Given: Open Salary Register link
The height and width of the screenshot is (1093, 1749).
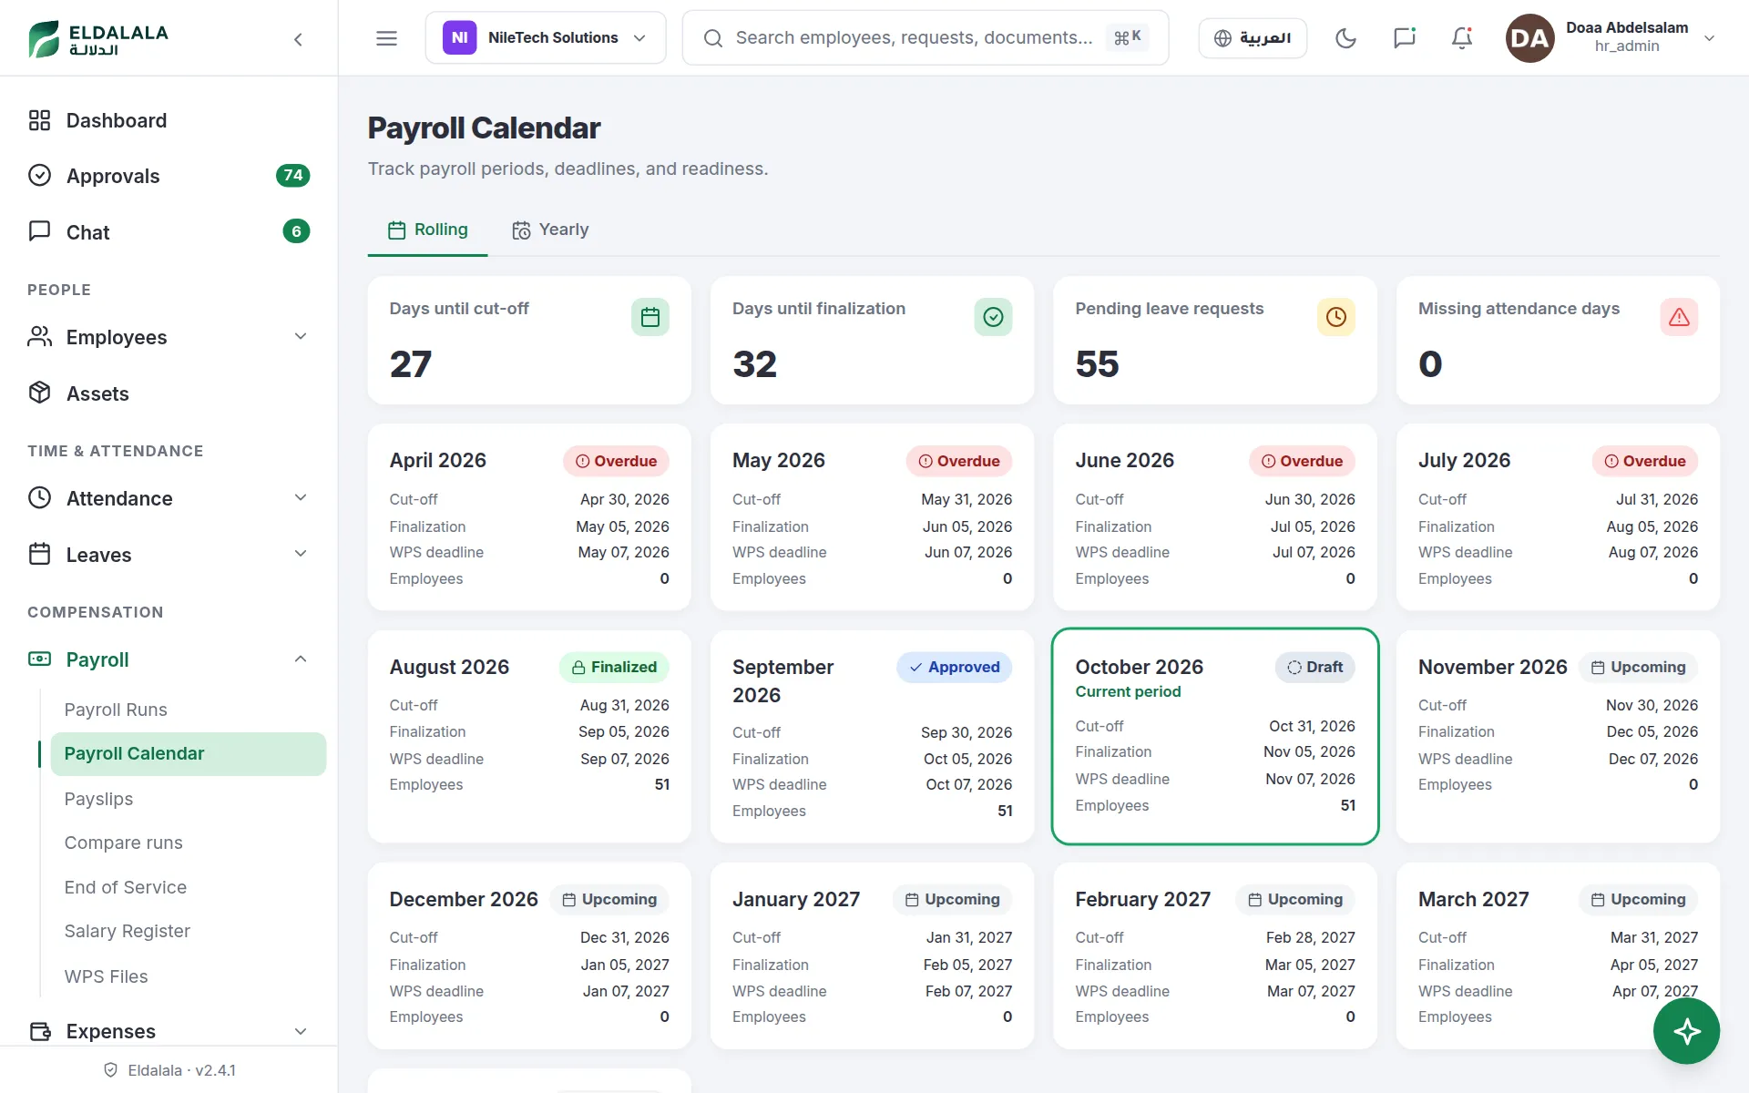Looking at the screenshot, I should tap(127, 931).
